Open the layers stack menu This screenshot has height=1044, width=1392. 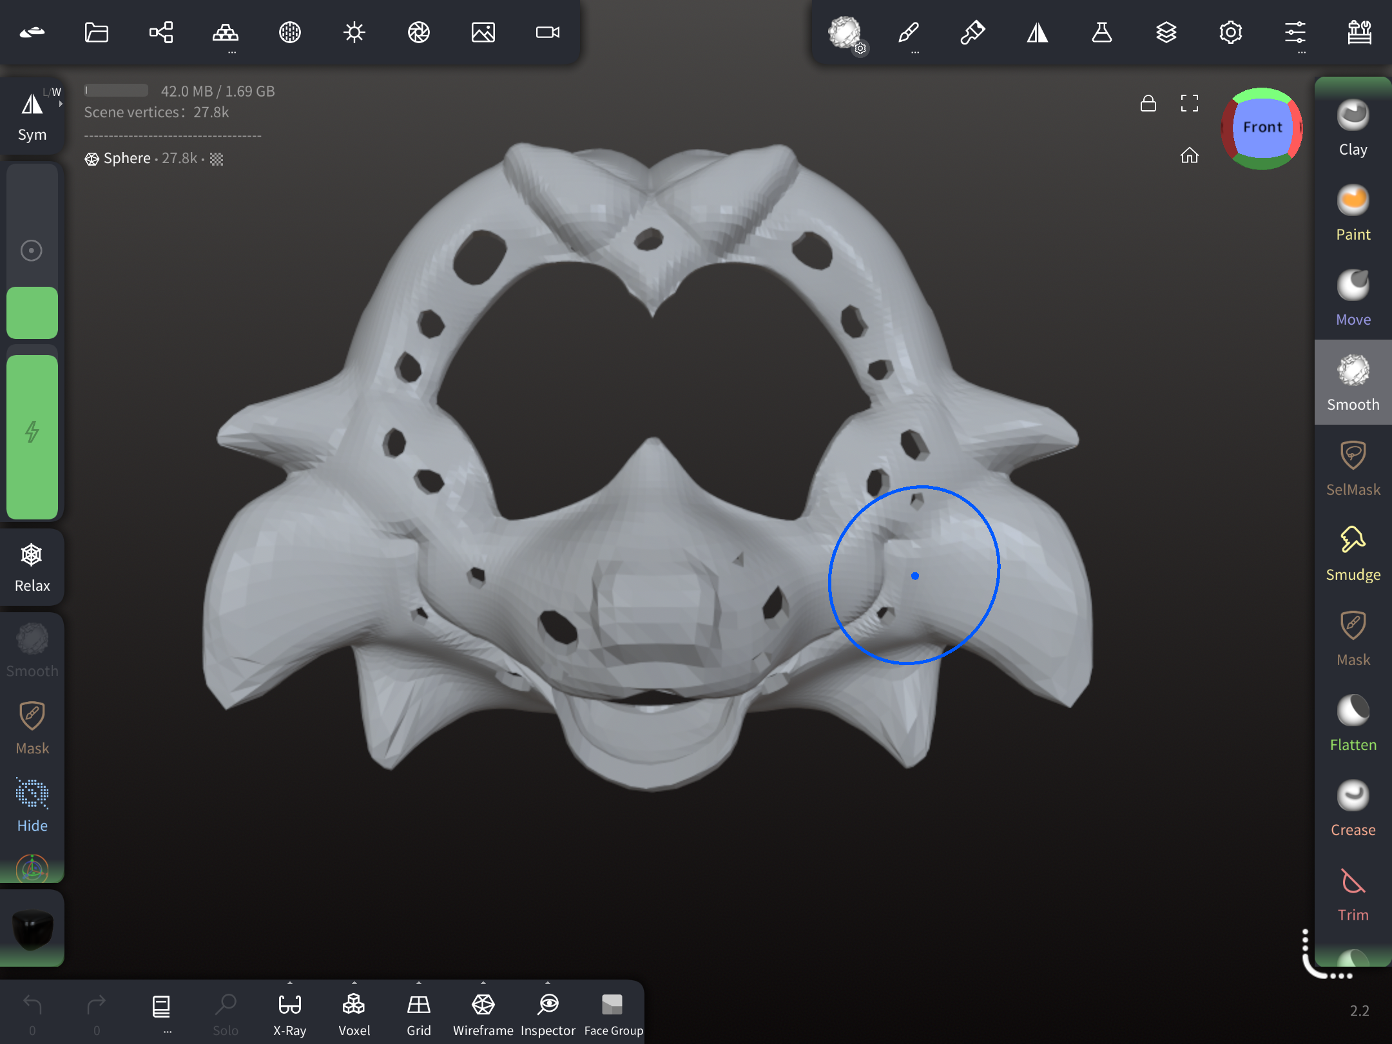[x=1166, y=32]
